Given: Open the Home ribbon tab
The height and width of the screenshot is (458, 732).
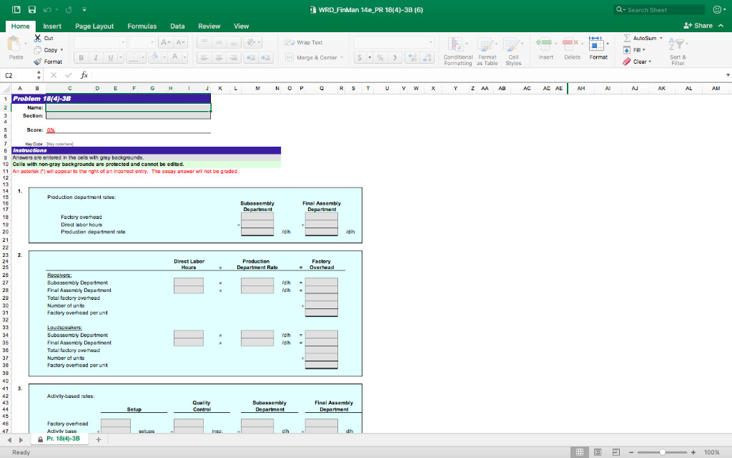Looking at the screenshot, I should coord(20,26).
